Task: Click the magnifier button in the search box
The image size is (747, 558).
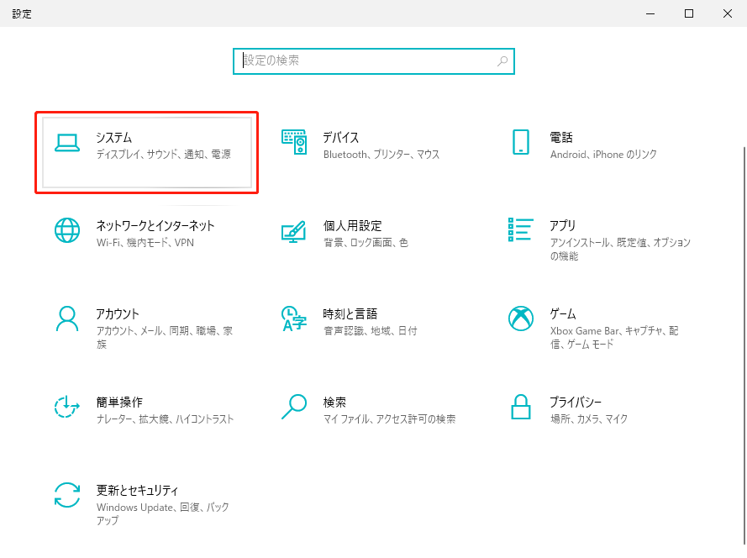Action: tap(502, 61)
